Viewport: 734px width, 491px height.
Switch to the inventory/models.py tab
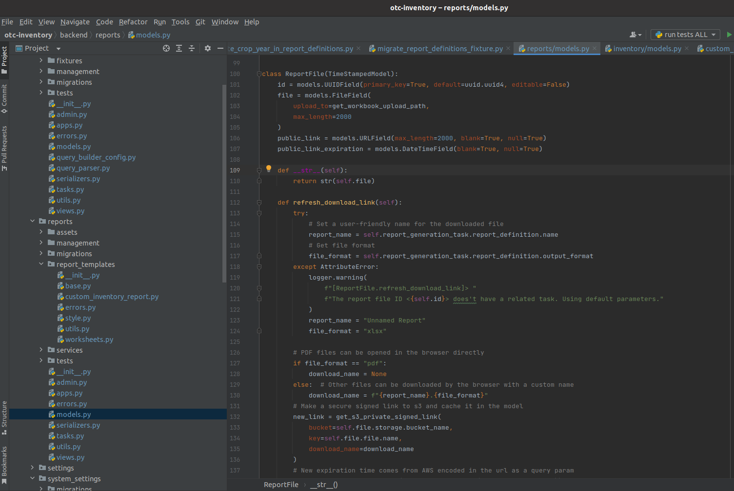click(647, 49)
